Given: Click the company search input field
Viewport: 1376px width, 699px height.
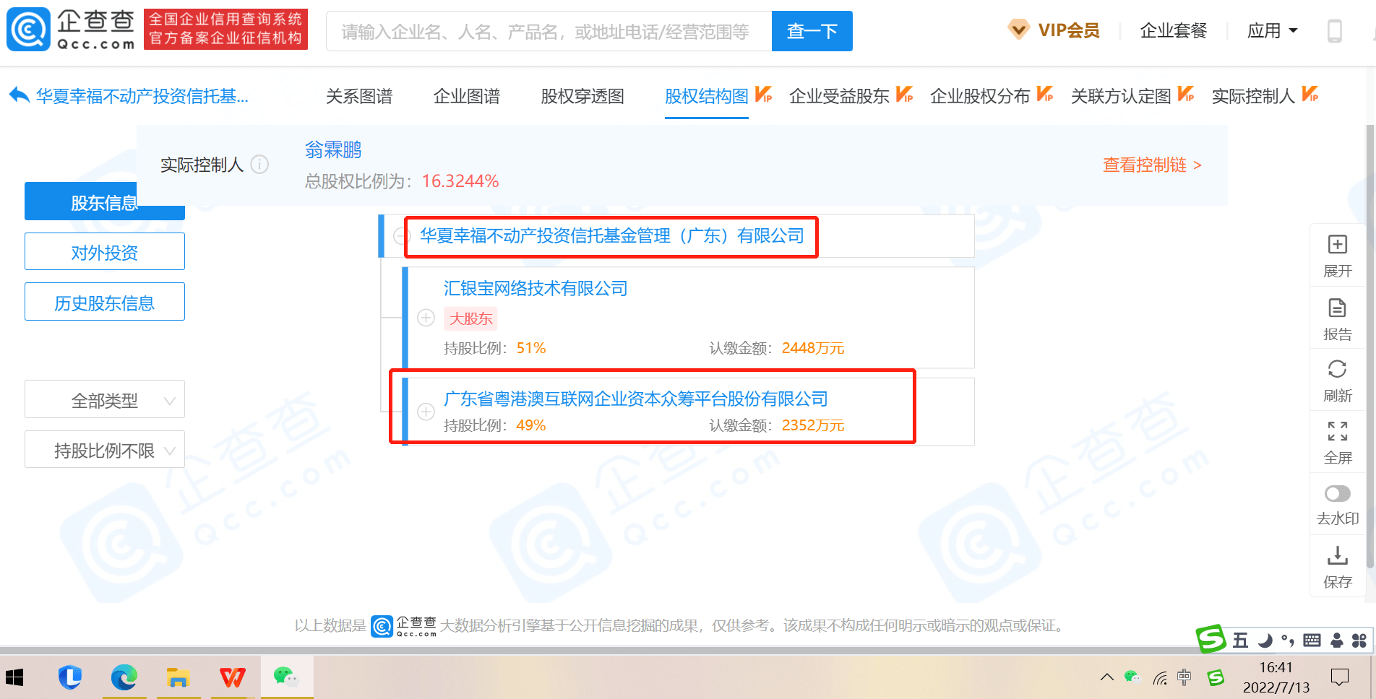Looking at the screenshot, I should [x=548, y=32].
